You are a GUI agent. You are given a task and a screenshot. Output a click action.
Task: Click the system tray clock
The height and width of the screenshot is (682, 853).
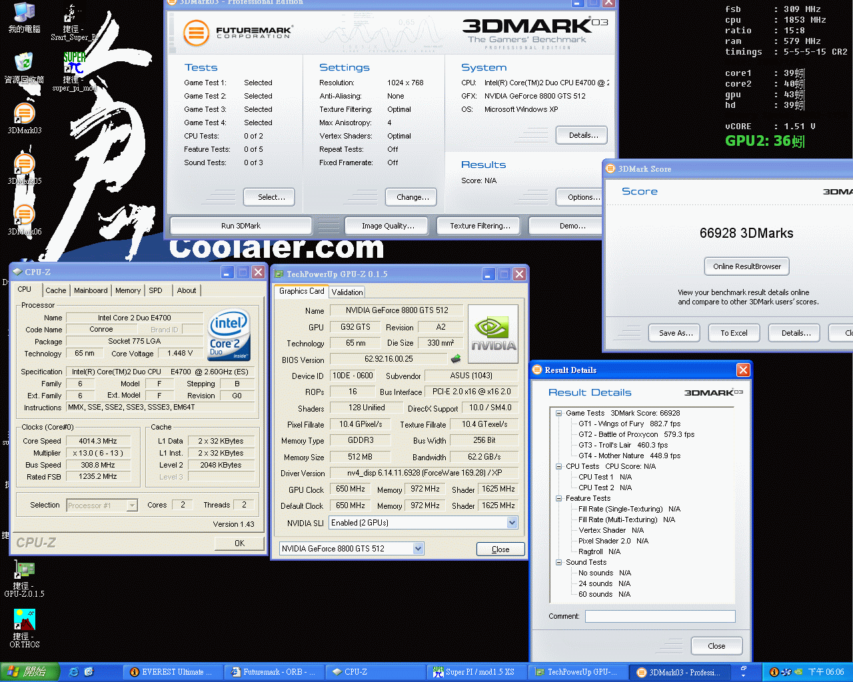[826, 672]
